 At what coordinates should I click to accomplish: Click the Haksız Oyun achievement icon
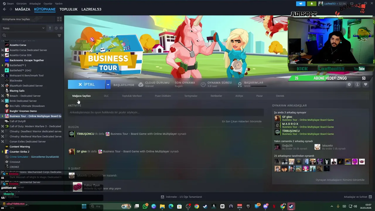pyautogui.click(x=78, y=187)
